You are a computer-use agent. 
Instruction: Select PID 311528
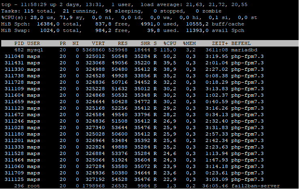click(x=14, y=153)
